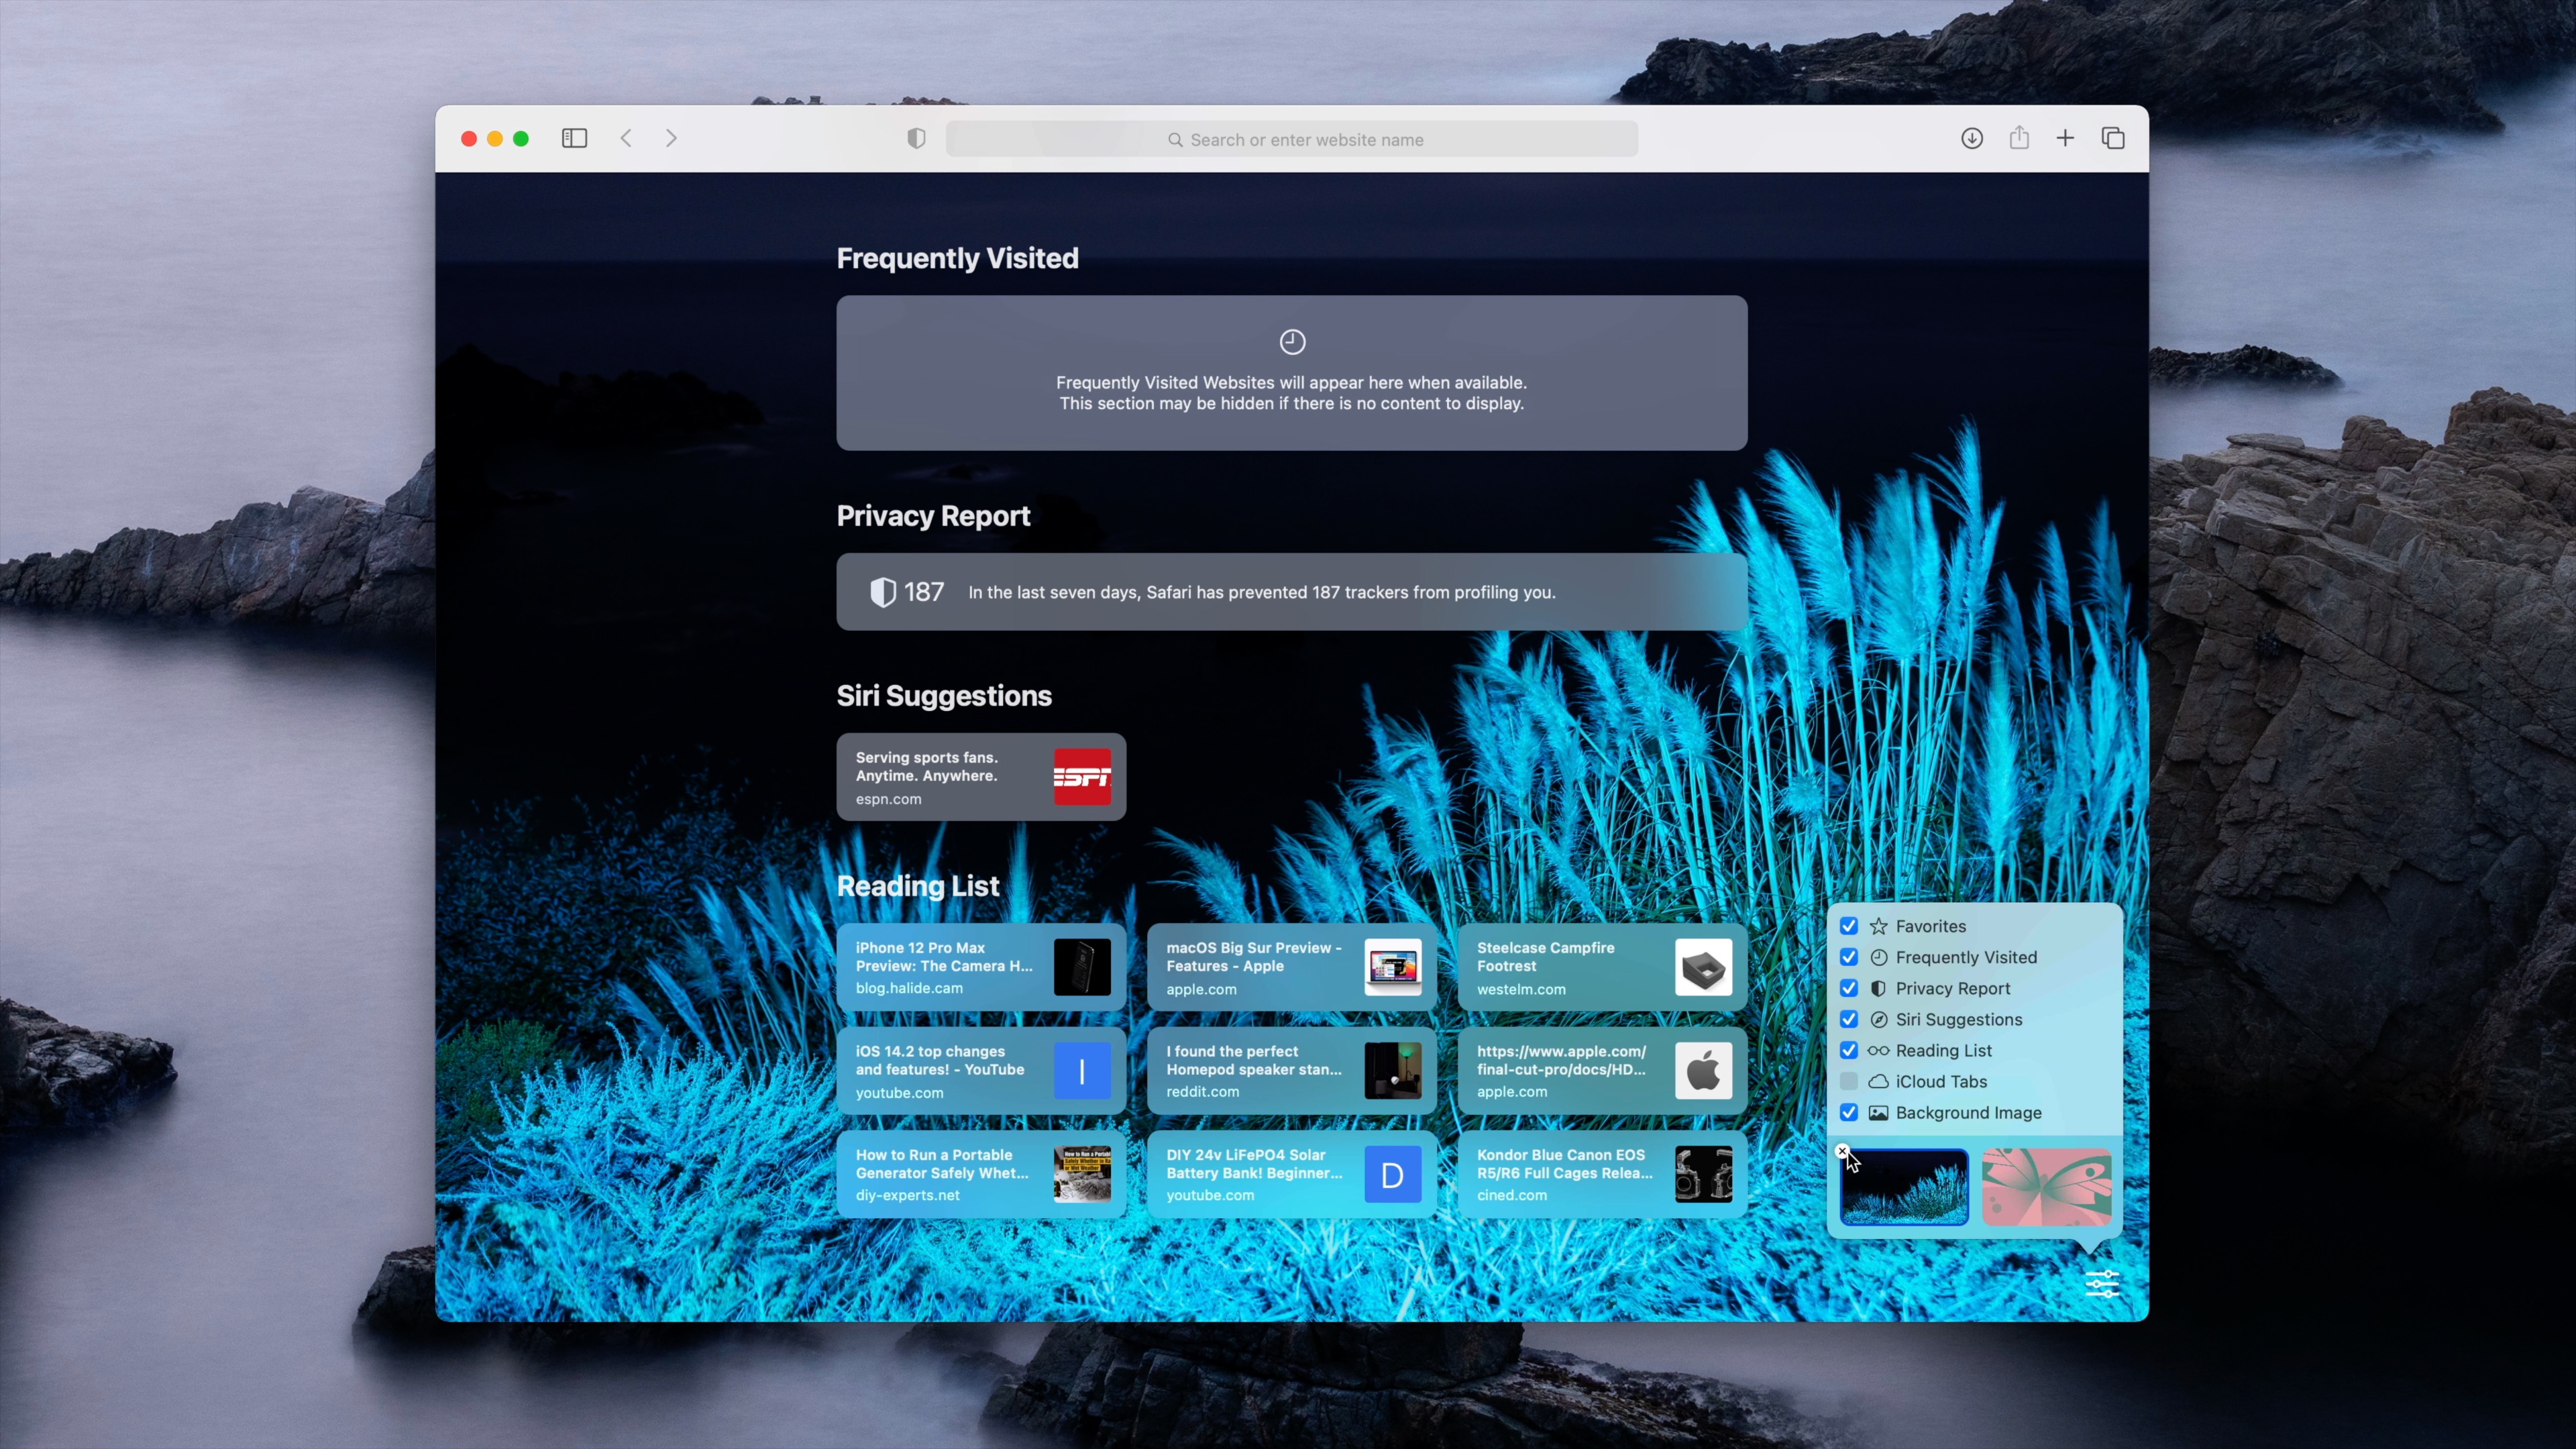
Task: Open new tab with plus icon
Action: pos(2065,138)
